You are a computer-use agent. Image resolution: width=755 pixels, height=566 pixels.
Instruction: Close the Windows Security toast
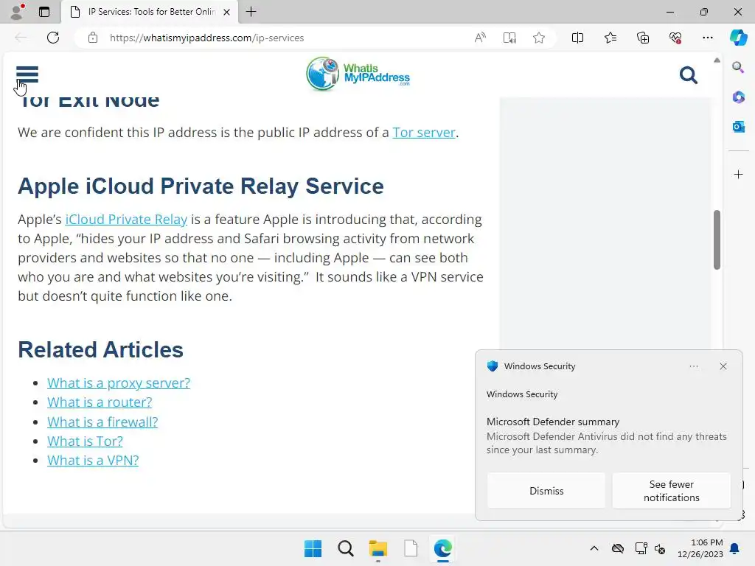point(723,366)
